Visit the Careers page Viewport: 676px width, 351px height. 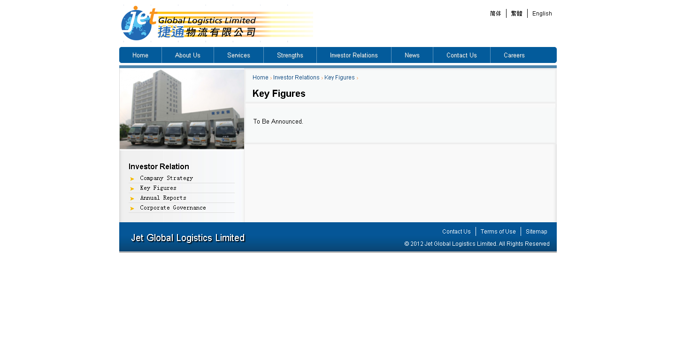(514, 55)
